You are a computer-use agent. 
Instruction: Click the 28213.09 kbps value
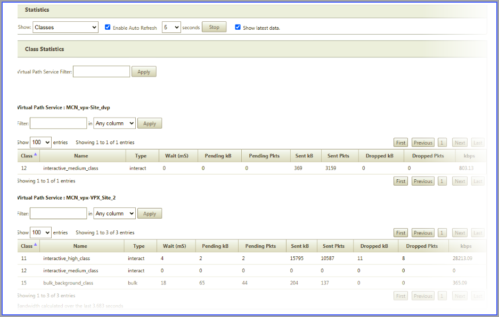pyautogui.click(x=462, y=258)
